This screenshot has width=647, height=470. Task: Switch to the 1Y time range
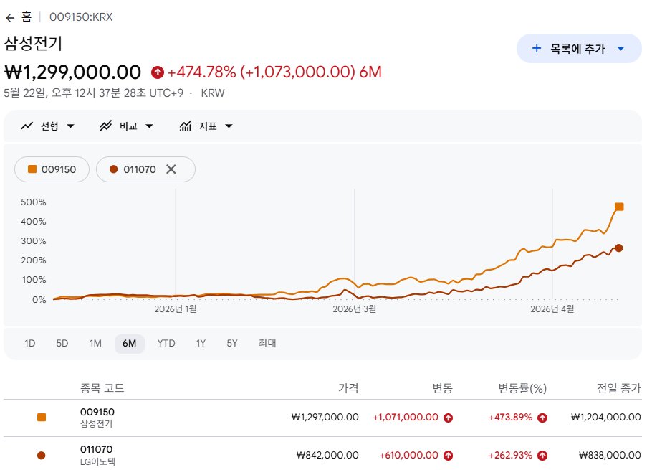point(201,344)
